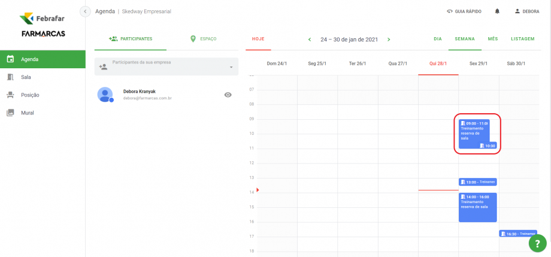Screen dimensions: 551x257
Task: Expand the participants dropdown
Action: [231, 66]
